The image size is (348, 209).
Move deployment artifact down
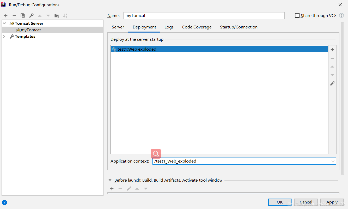coord(332,75)
